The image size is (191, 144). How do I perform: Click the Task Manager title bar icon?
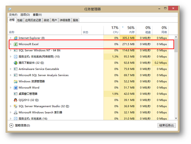(x=10, y=9)
